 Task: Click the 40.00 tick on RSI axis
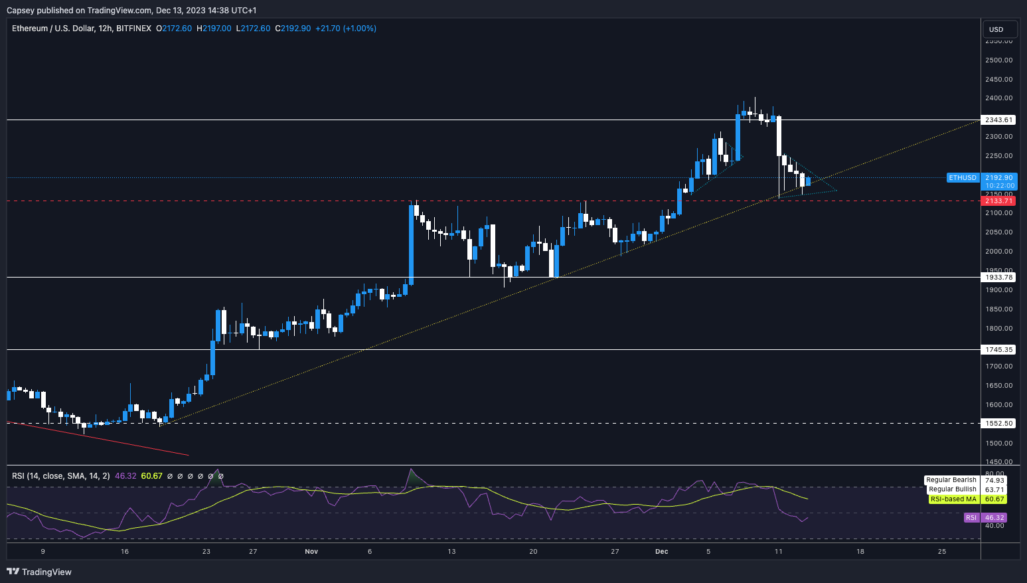(x=994, y=526)
